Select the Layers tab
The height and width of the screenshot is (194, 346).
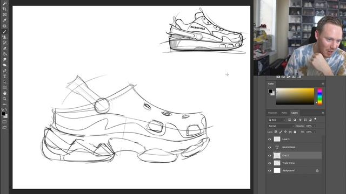point(295,113)
